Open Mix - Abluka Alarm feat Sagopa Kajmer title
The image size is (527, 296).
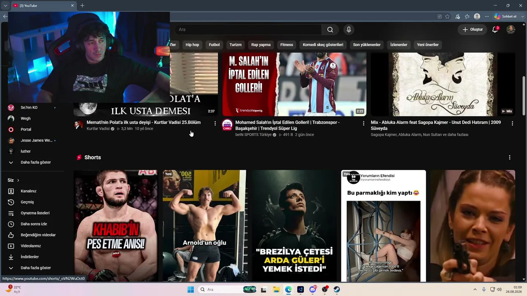(436, 125)
